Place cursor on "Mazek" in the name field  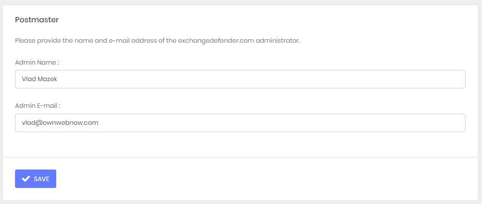pyautogui.click(x=48, y=79)
